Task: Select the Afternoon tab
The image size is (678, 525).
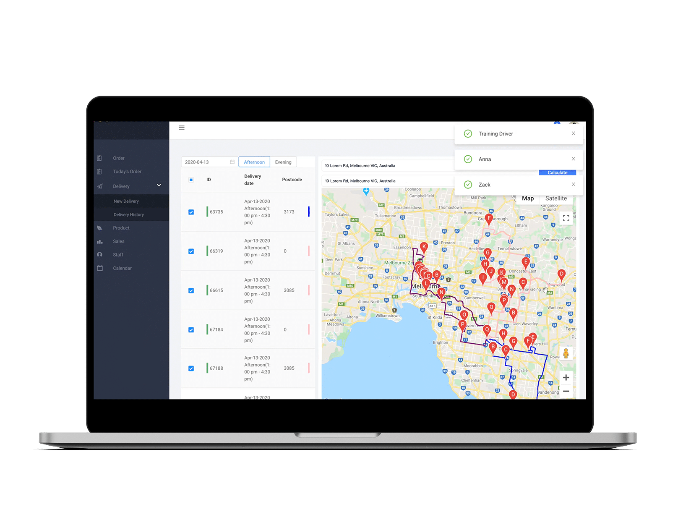Action: (x=254, y=162)
